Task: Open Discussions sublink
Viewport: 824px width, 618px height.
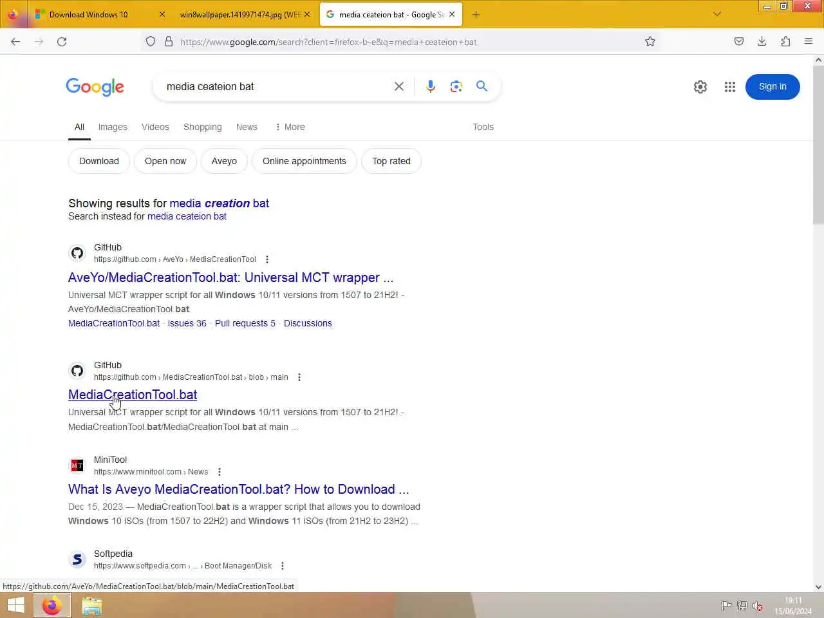Action: click(x=308, y=323)
